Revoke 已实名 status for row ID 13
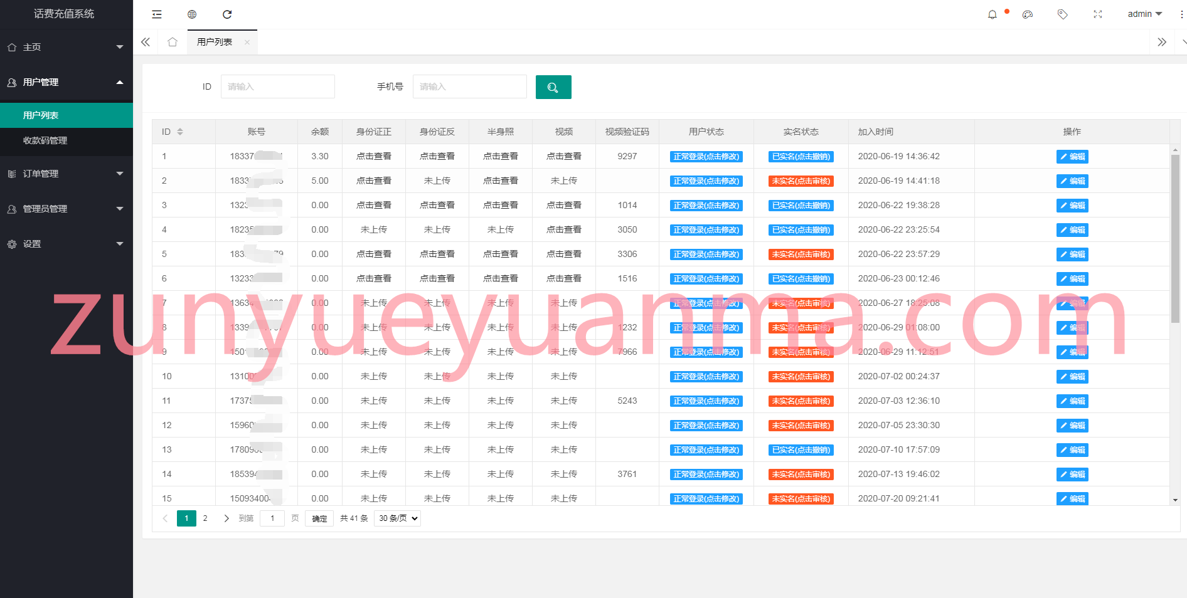Screen dimensions: 1187x598 [801, 450]
